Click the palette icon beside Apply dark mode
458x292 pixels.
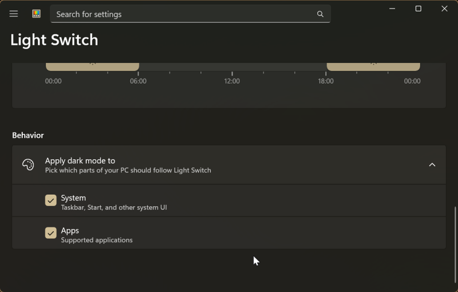click(x=28, y=165)
